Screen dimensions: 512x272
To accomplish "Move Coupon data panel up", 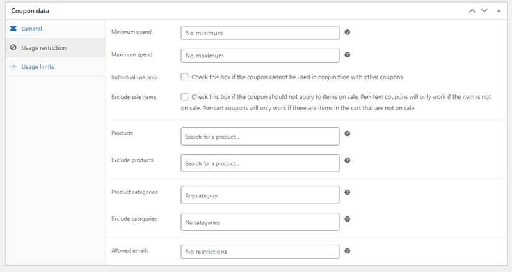I will pyautogui.click(x=472, y=11).
